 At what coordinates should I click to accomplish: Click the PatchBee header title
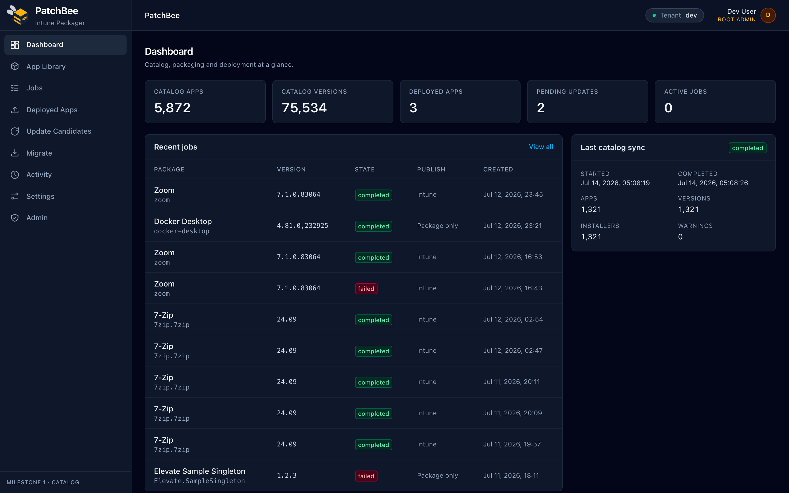pyautogui.click(x=162, y=15)
